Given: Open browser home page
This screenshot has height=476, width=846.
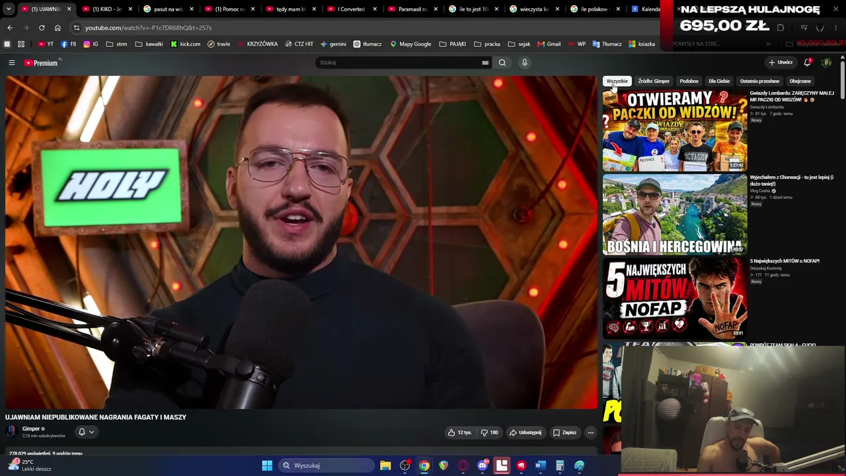Looking at the screenshot, I should [58, 28].
